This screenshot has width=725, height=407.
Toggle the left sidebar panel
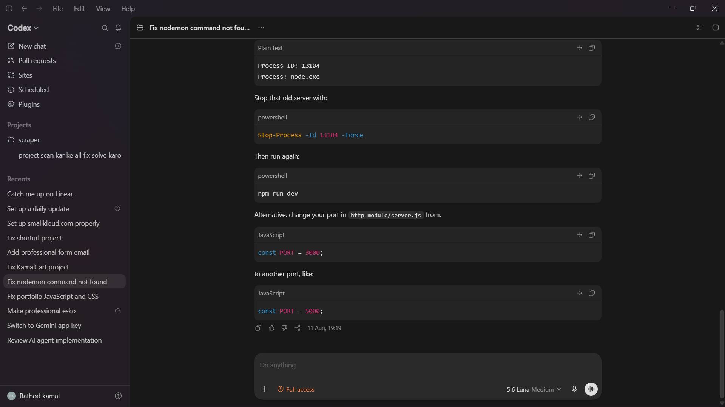pos(9,8)
